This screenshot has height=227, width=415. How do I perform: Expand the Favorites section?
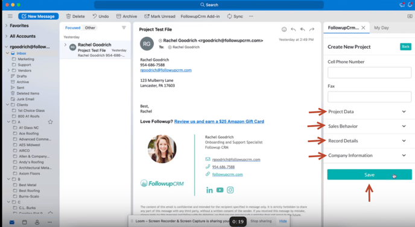coord(7,25)
